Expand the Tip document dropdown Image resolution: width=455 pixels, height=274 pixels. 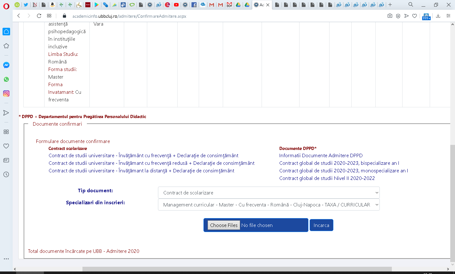pos(269,193)
